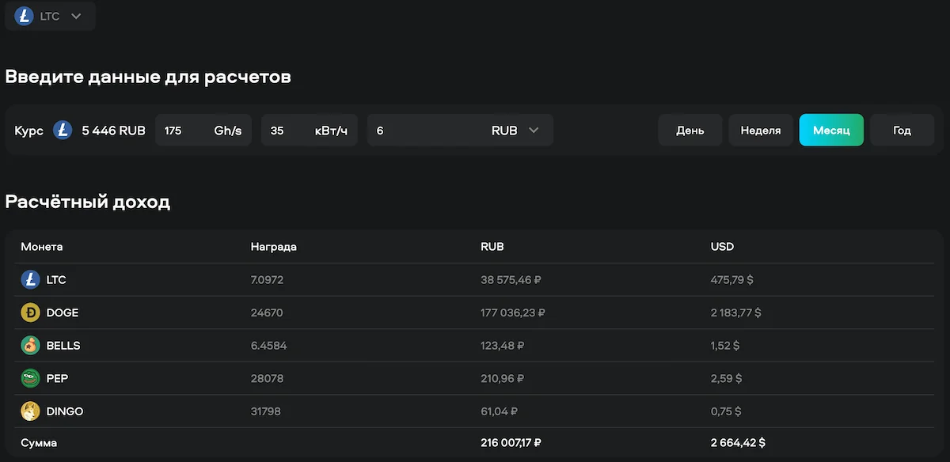
Task: Click the DOGE coin icon in the table
Action: tap(30, 312)
